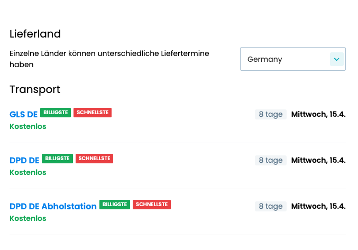The image size is (358, 250).
Task: Click Kostenlos price under DPD DE
Action: [28, 172]
